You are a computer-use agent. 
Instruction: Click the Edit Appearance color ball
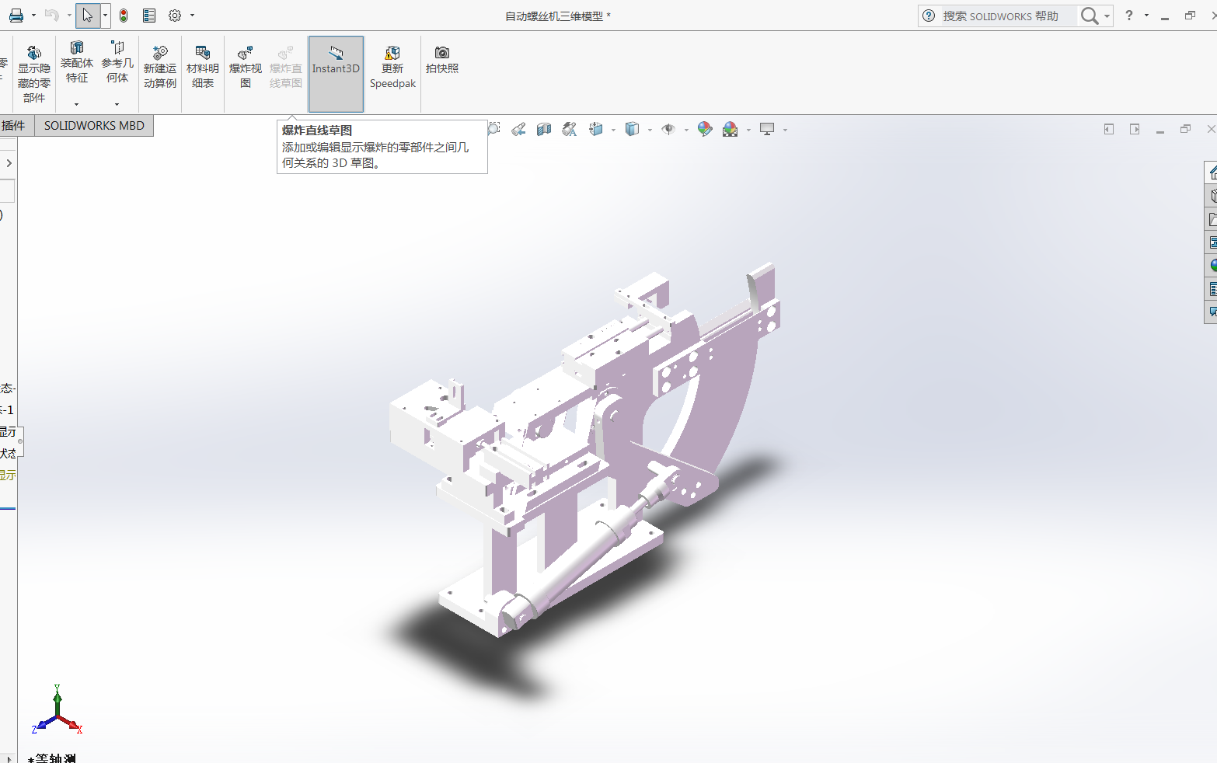tap(705, 129)
